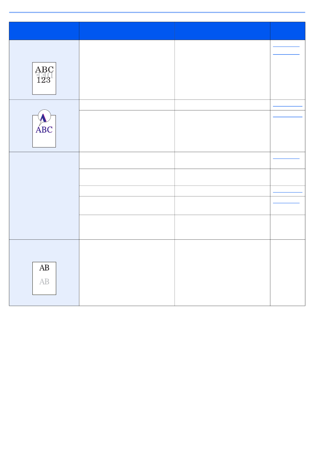Open link in second sub-row beside purple ABC

(x=288, y=116)
